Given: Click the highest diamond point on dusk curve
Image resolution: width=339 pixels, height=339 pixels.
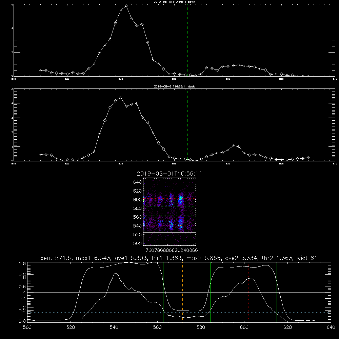Looking at the screenshot, I should tap(121, 98).
